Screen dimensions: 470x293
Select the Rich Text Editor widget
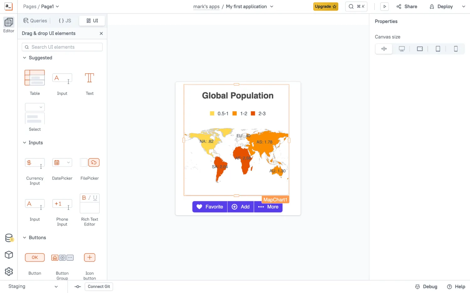pyautogui.click(x=90, y=204)
